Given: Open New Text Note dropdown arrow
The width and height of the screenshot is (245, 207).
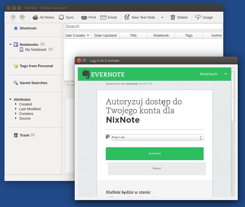Looking at the screenshot, I should (162, 17).
